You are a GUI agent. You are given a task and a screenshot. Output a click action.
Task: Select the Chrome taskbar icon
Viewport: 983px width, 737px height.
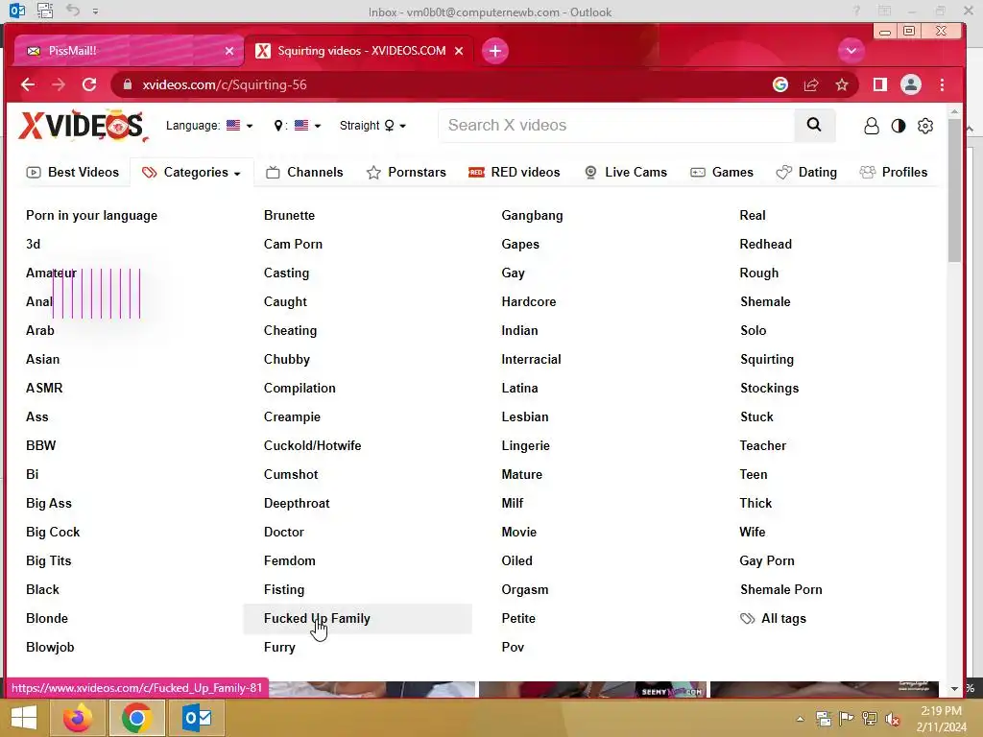pos(136,718)
